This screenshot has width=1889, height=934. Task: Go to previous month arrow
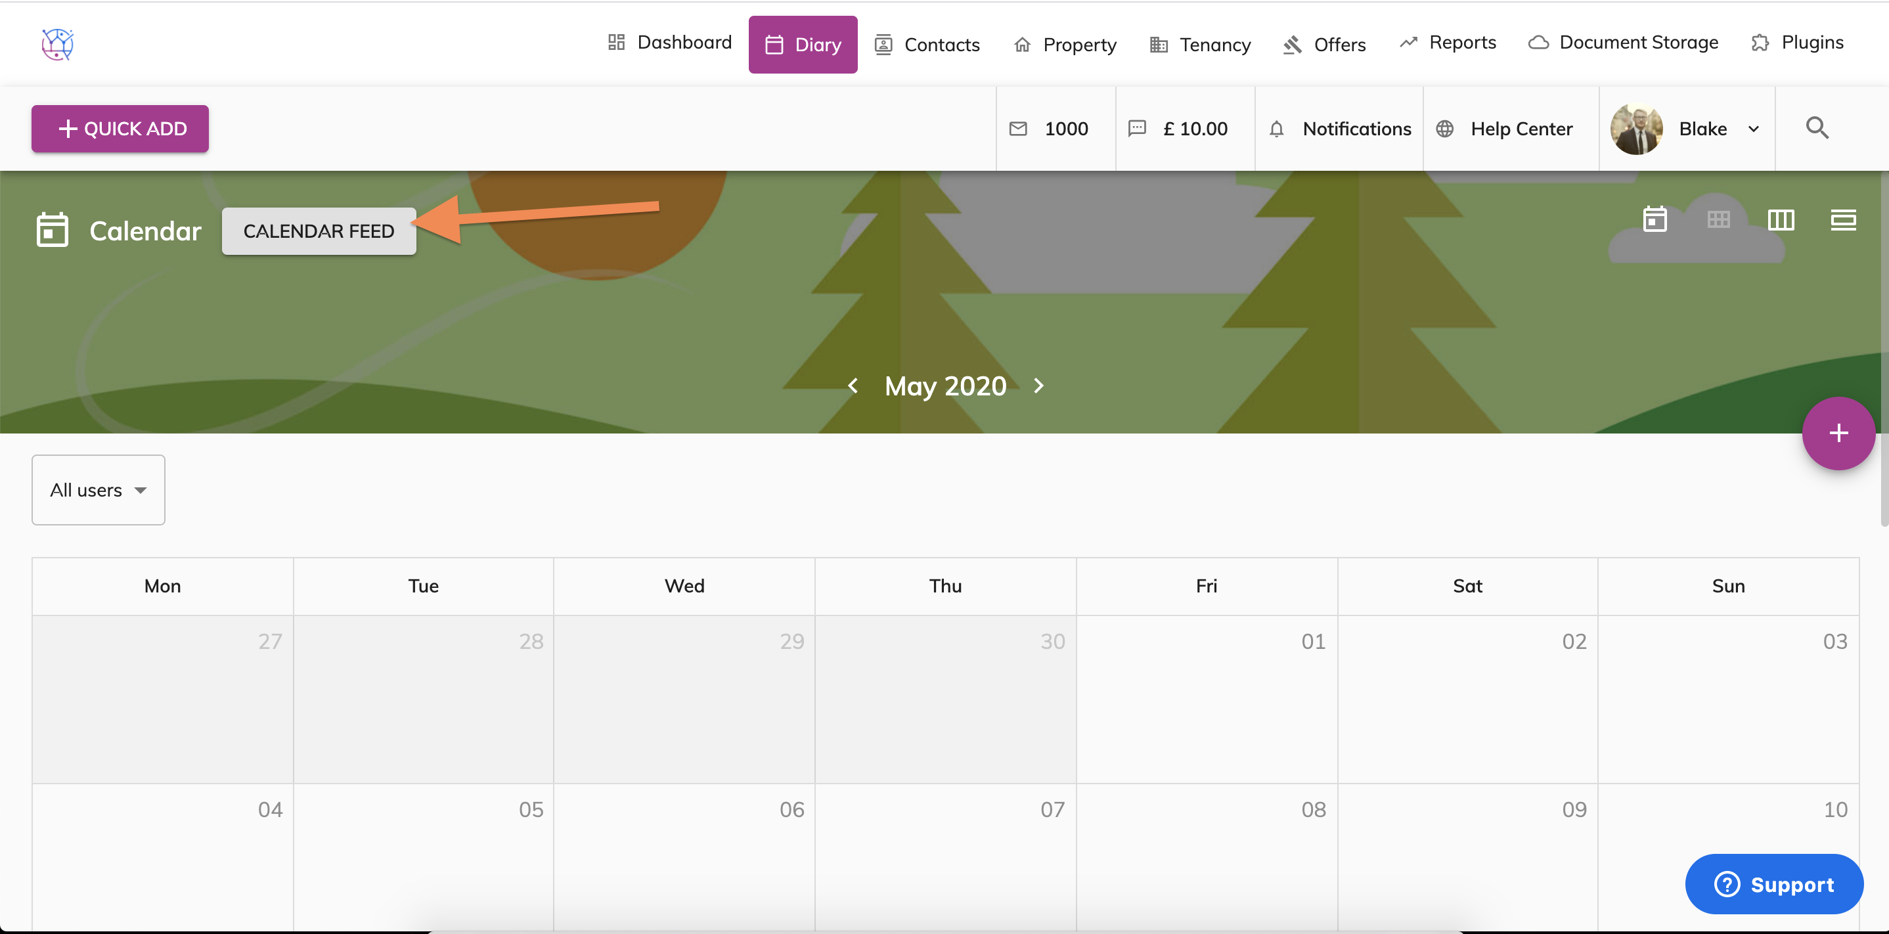coord(853,386)
